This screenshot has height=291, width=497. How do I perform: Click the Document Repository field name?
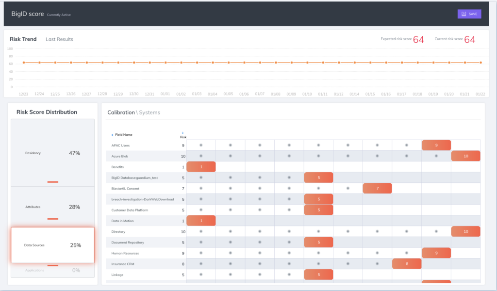tap(128, 242)
